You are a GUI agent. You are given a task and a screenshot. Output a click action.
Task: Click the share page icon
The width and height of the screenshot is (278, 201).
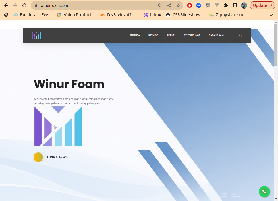(169, 5)
